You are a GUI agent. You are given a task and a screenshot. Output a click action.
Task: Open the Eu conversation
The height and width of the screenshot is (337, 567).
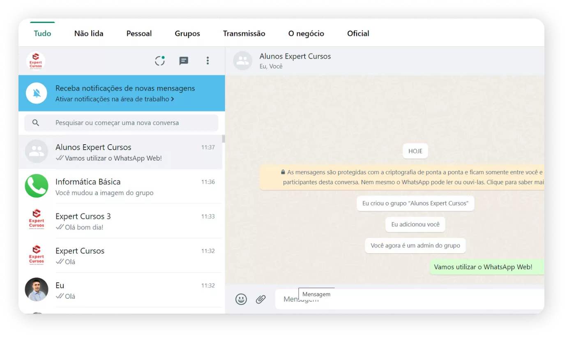coord(120,290)
